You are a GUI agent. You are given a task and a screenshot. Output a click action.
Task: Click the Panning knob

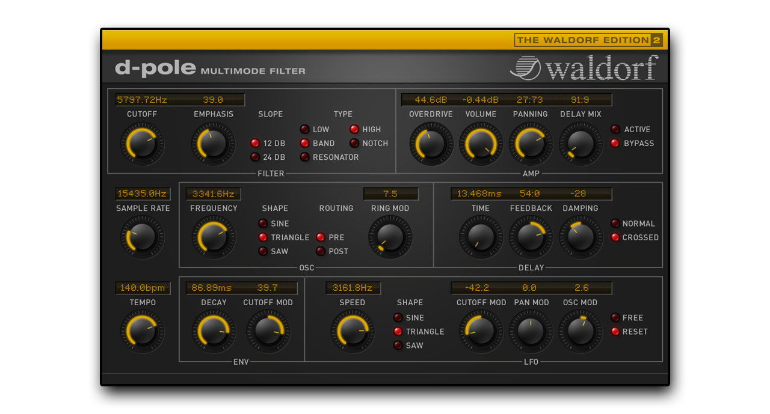[531, 144]
